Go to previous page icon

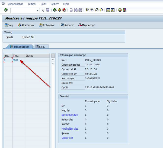pyautogui.click(x=92, y=10)
